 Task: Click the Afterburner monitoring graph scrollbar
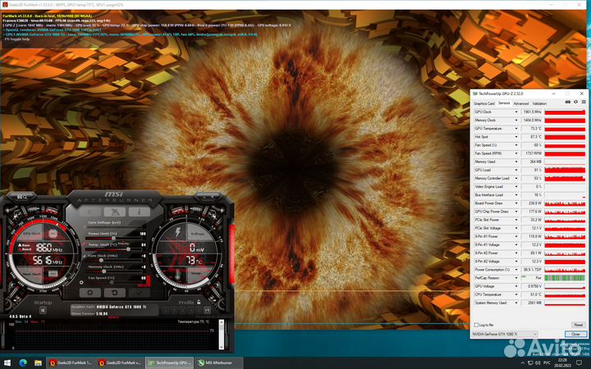click(x=222, y=335)
